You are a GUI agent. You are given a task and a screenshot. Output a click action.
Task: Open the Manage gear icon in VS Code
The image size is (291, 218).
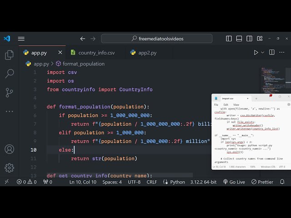click(x=9, y=168)
